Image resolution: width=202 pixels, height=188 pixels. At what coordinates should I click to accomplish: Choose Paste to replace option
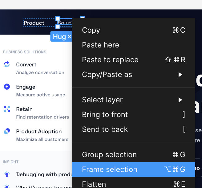point(134,60)
